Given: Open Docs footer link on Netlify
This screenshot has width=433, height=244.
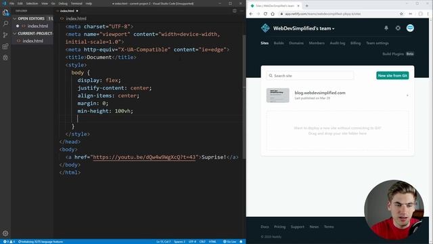Looking at the screenshot, I should point(265,227).
